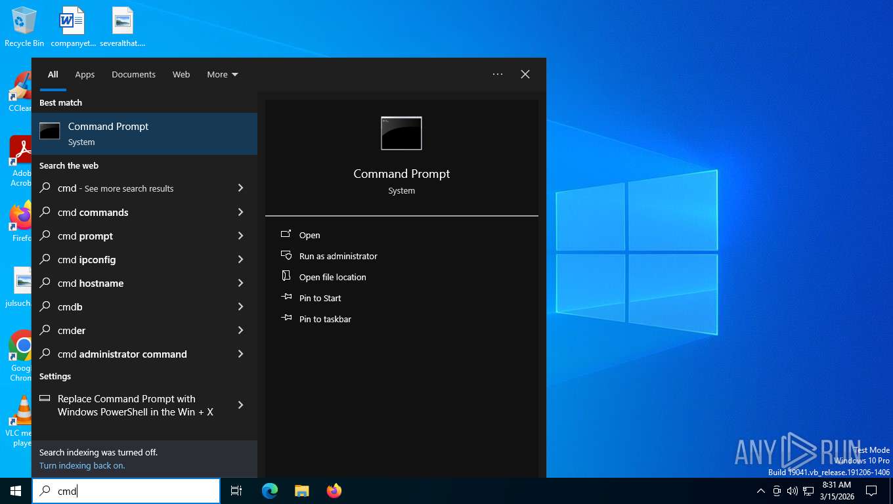
Task: Close the search panel with X
Action: point(525,74)
